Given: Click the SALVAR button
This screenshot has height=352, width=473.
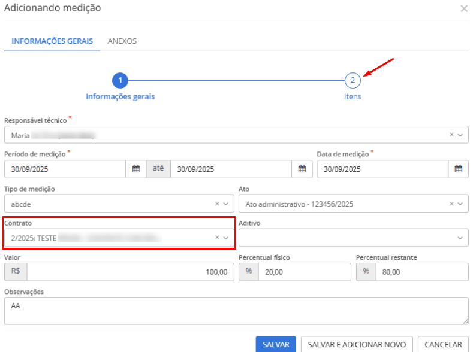Looking at the screenshot, I should point(276,344).
